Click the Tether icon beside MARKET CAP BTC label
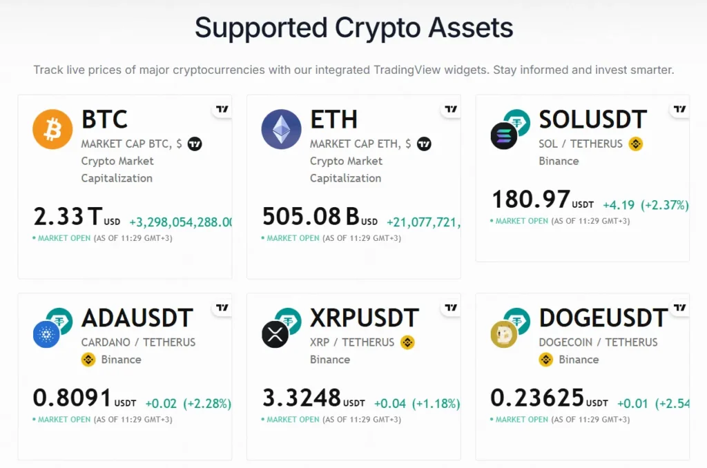707x468 pixels. 195,144
